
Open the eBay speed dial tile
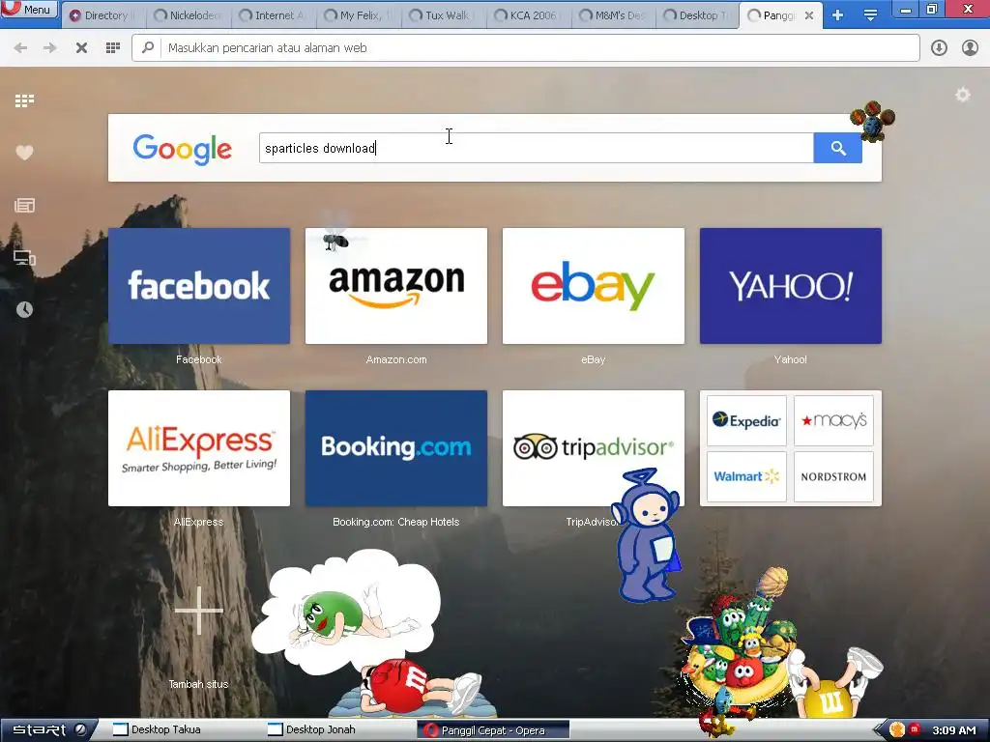pyautogui.click(x=593, y=286)
